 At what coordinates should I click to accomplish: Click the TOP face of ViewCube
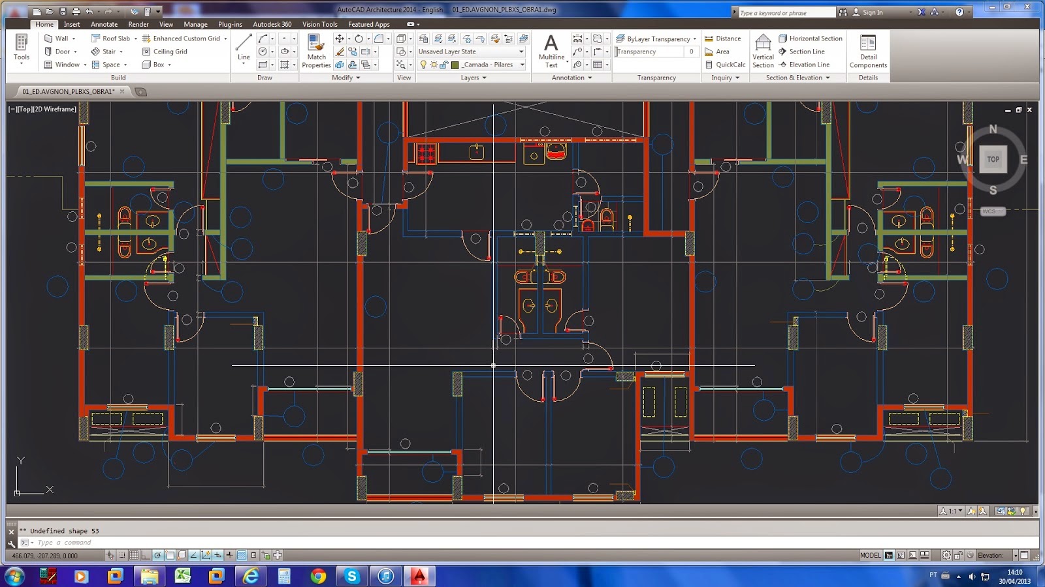(x=993, y=159)
